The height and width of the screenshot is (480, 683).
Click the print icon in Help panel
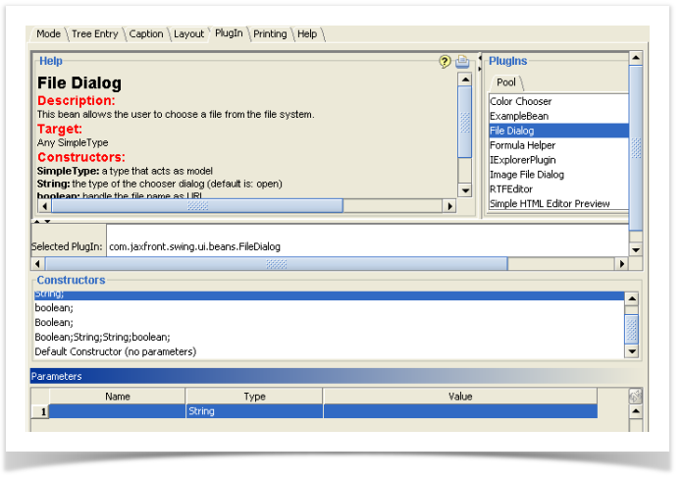pos(462,62)
